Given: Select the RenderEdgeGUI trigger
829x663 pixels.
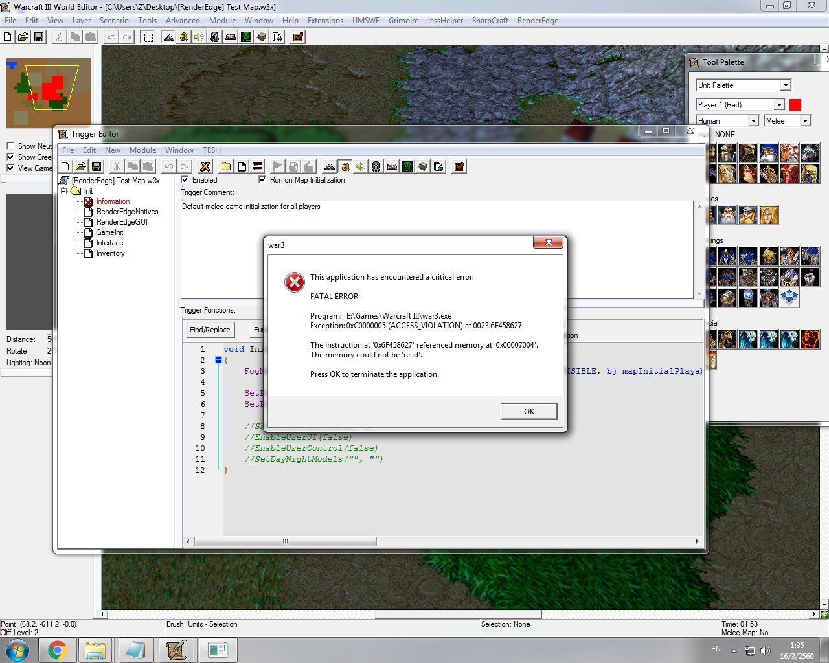Looking at the screenshot, I should pyautogui.click(x=122, y=222).
